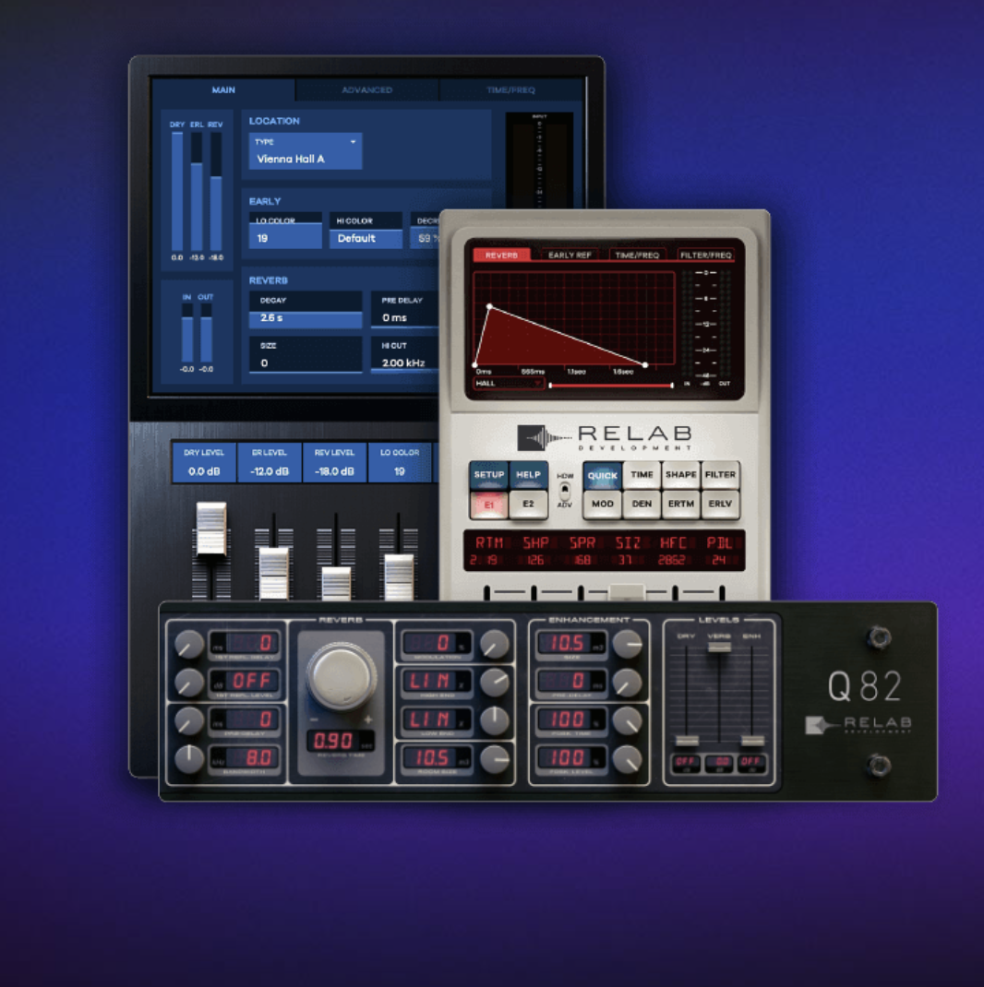This screenshot has height=987, width=984.
Task: Open the blue TIME/FREQ tab
Action: point(510,90)
